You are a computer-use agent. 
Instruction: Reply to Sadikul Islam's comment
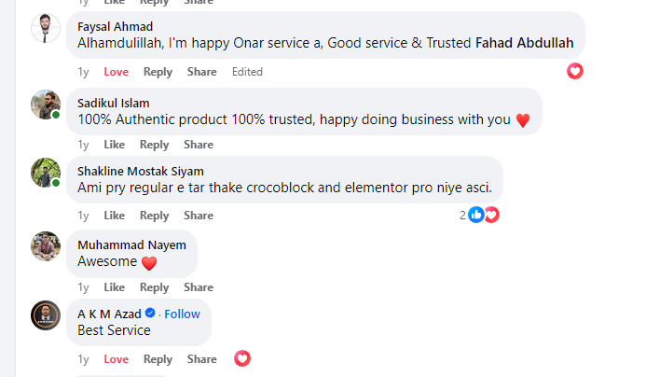(155, 145)
